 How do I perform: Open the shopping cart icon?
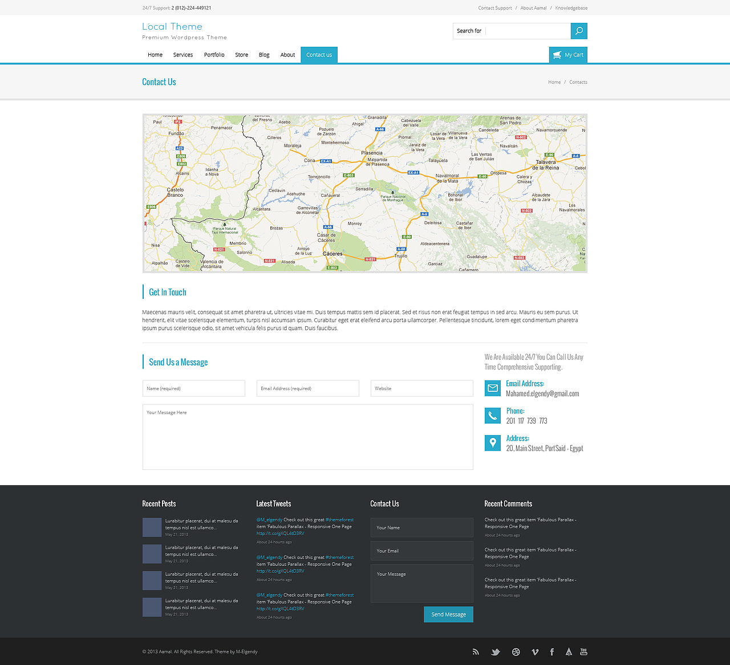coord(557,55)
